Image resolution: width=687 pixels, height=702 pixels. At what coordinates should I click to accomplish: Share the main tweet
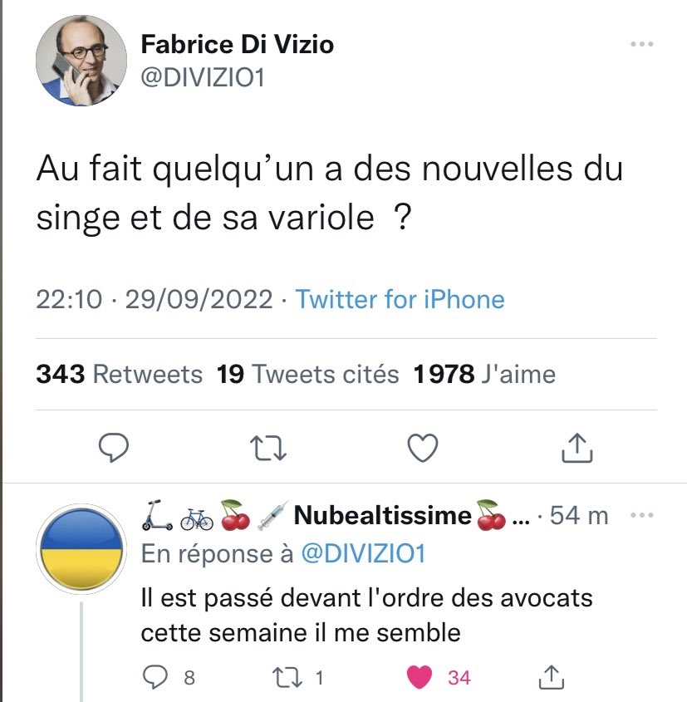577,448
